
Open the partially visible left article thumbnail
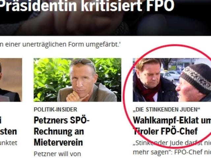click(11, 80)
